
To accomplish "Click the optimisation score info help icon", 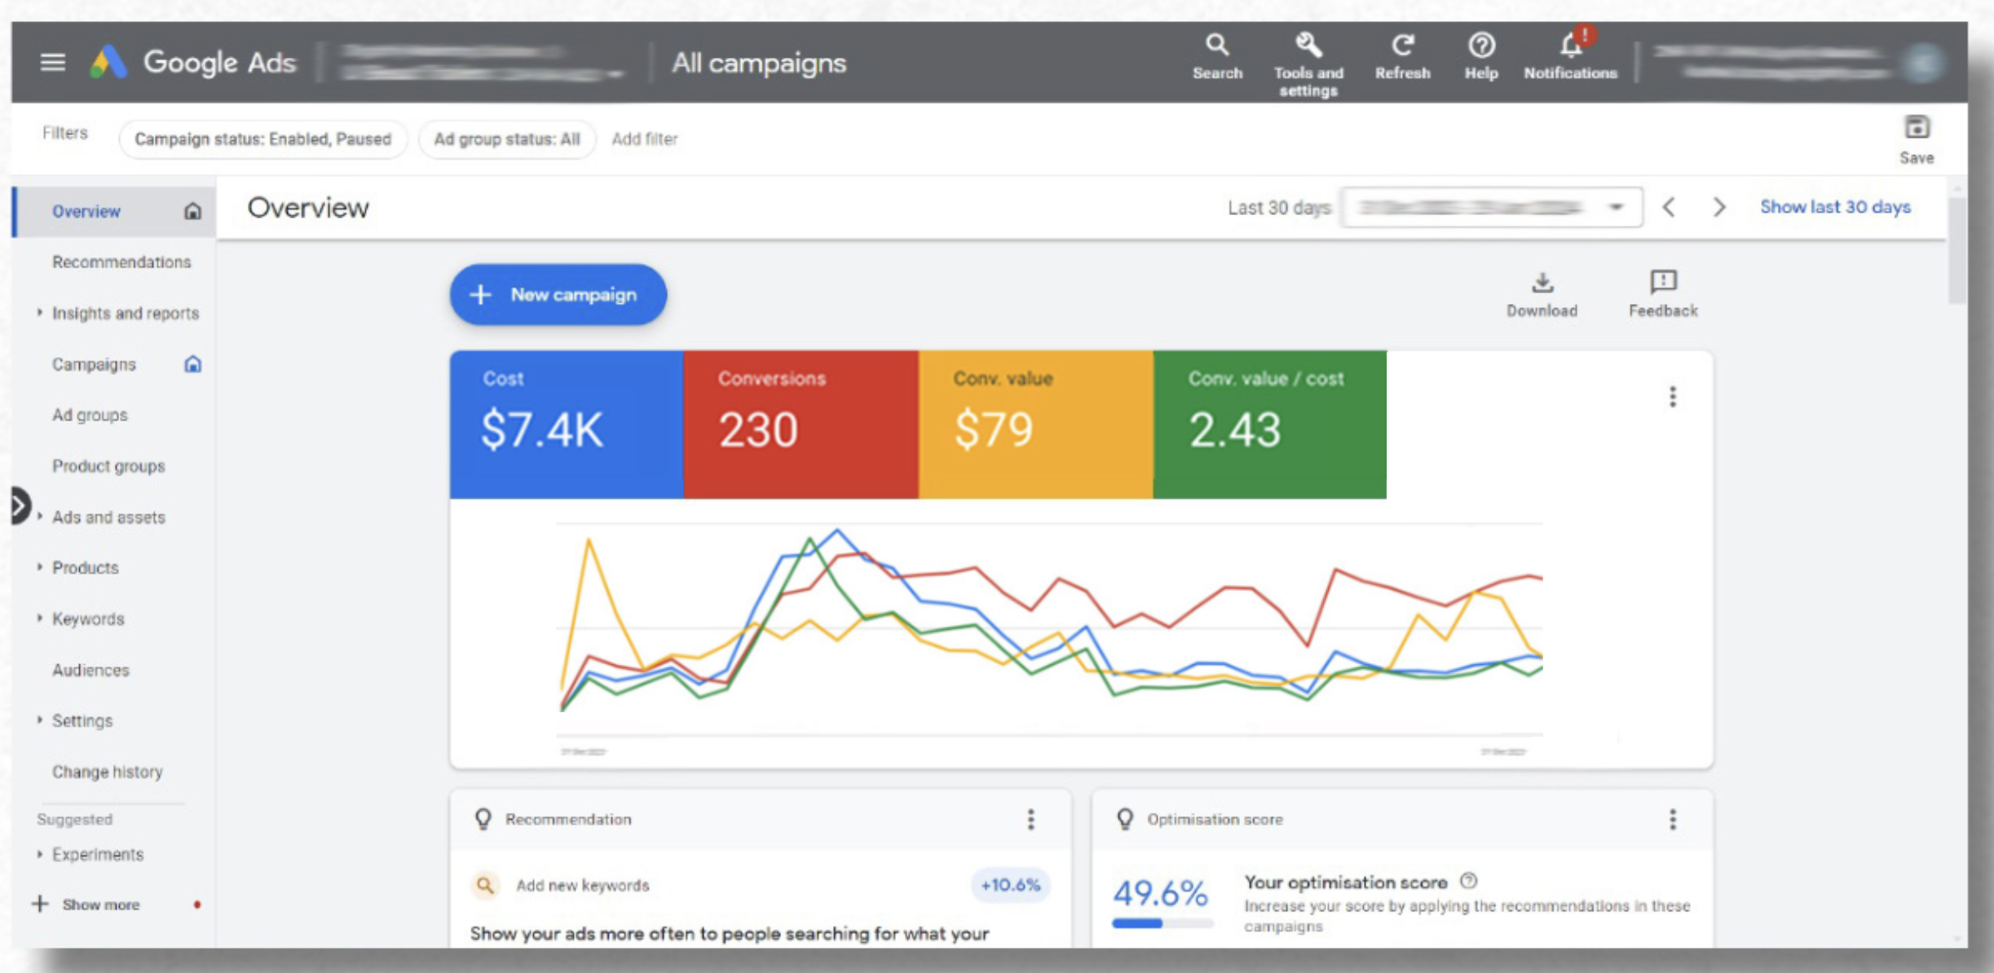I will pyautogui.click(x=1469, y=881).
